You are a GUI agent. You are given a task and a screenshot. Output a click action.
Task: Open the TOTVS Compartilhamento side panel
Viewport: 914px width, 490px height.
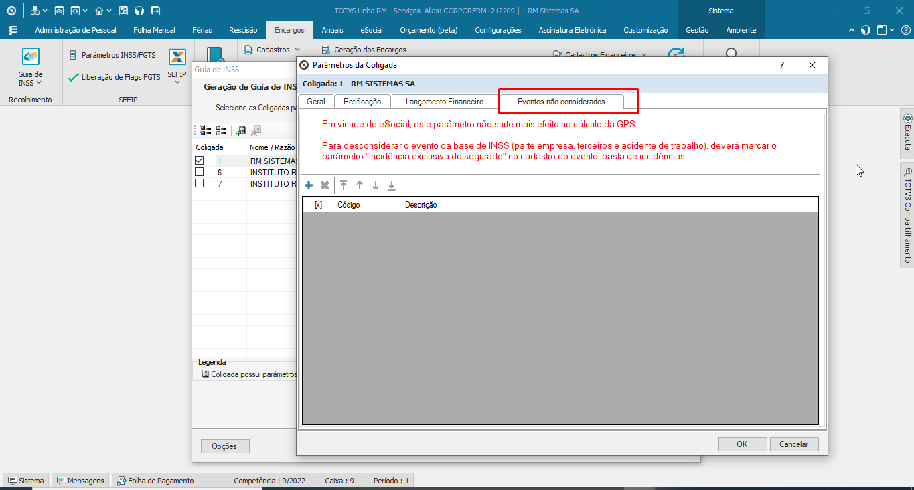click(907, 215)
